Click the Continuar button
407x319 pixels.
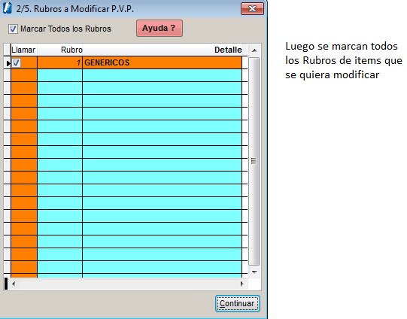pos(237,303)
